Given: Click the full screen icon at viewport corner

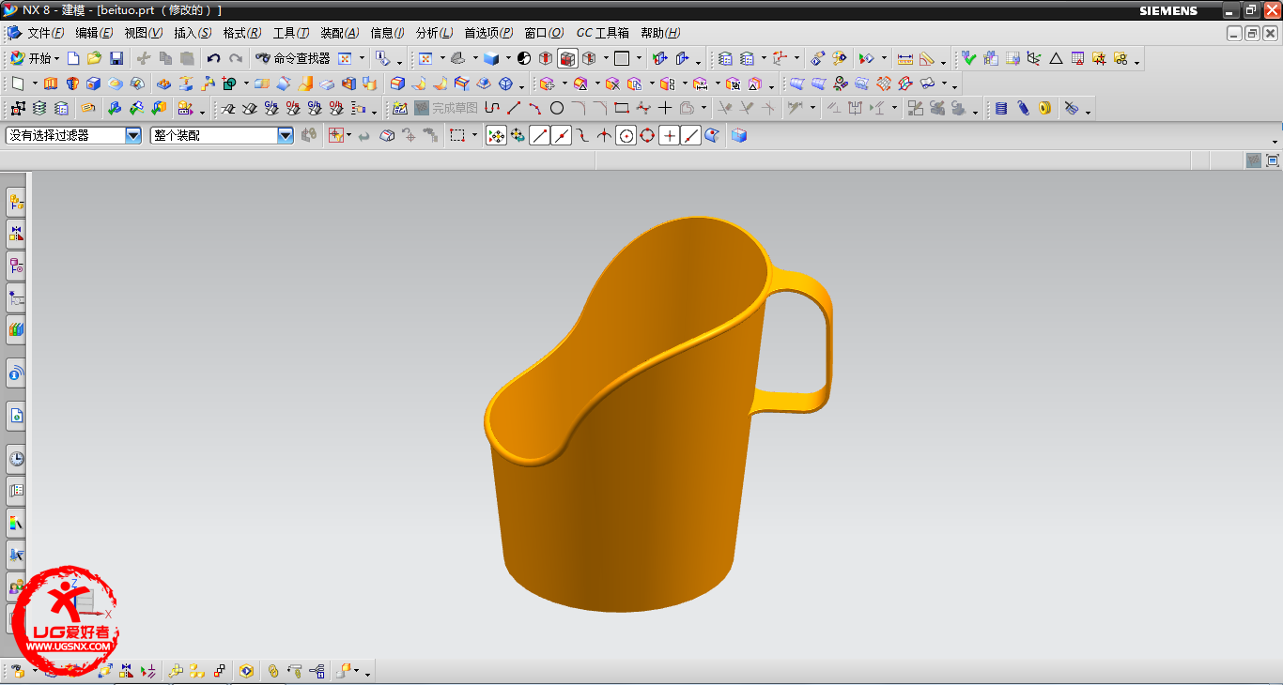Looking at the screenshot, I should click(1273, 160).
